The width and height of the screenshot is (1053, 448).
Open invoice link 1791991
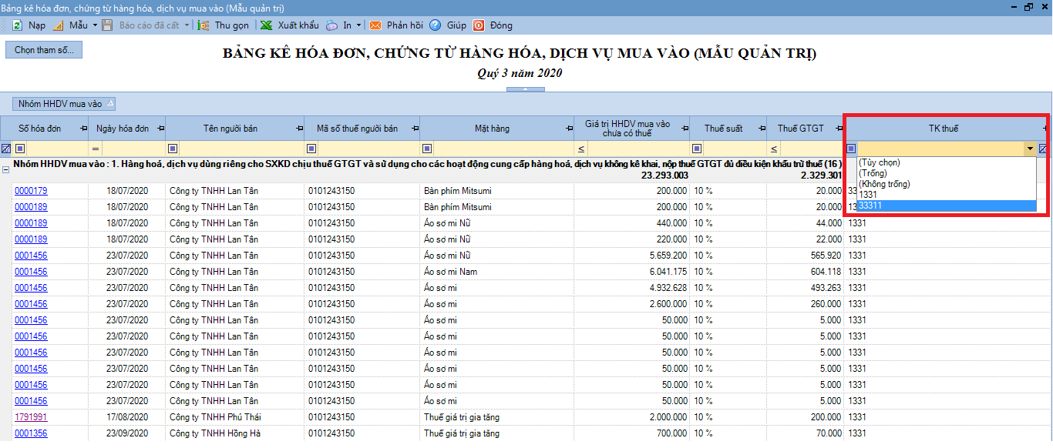(31, 417)
